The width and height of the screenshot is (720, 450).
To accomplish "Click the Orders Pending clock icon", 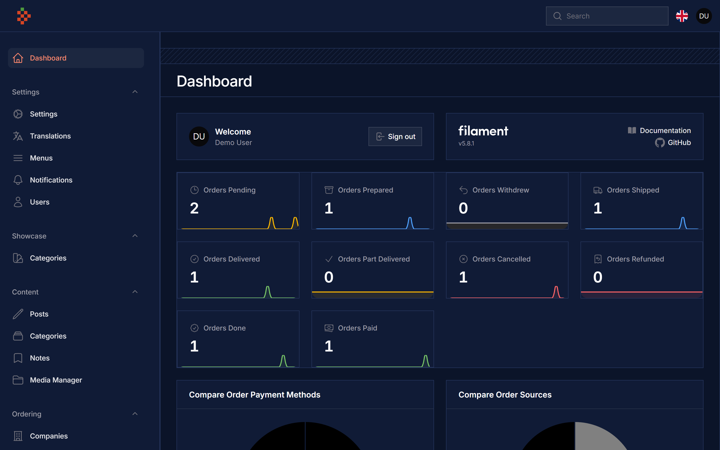I will pos(194,190).
